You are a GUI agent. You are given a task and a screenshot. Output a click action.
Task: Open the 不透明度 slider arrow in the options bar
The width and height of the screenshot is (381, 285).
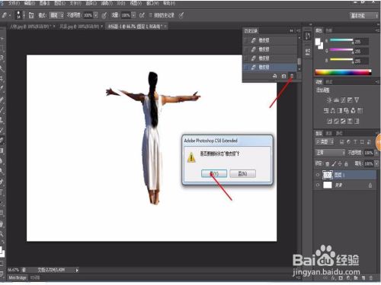96,15
